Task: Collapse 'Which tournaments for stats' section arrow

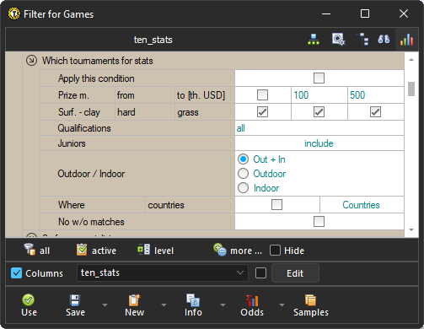Action: tap(31, 61)
